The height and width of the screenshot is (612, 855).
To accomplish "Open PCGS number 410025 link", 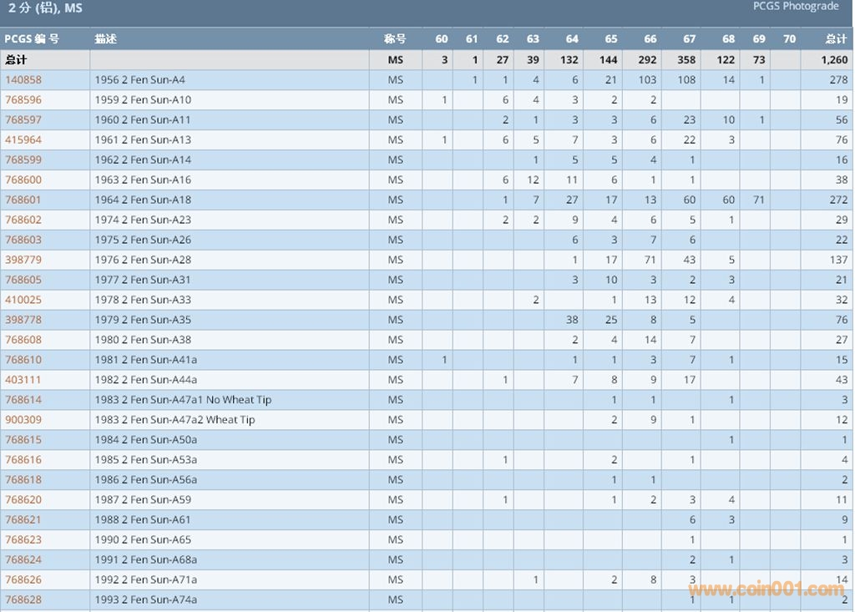I will pos(23,300).
